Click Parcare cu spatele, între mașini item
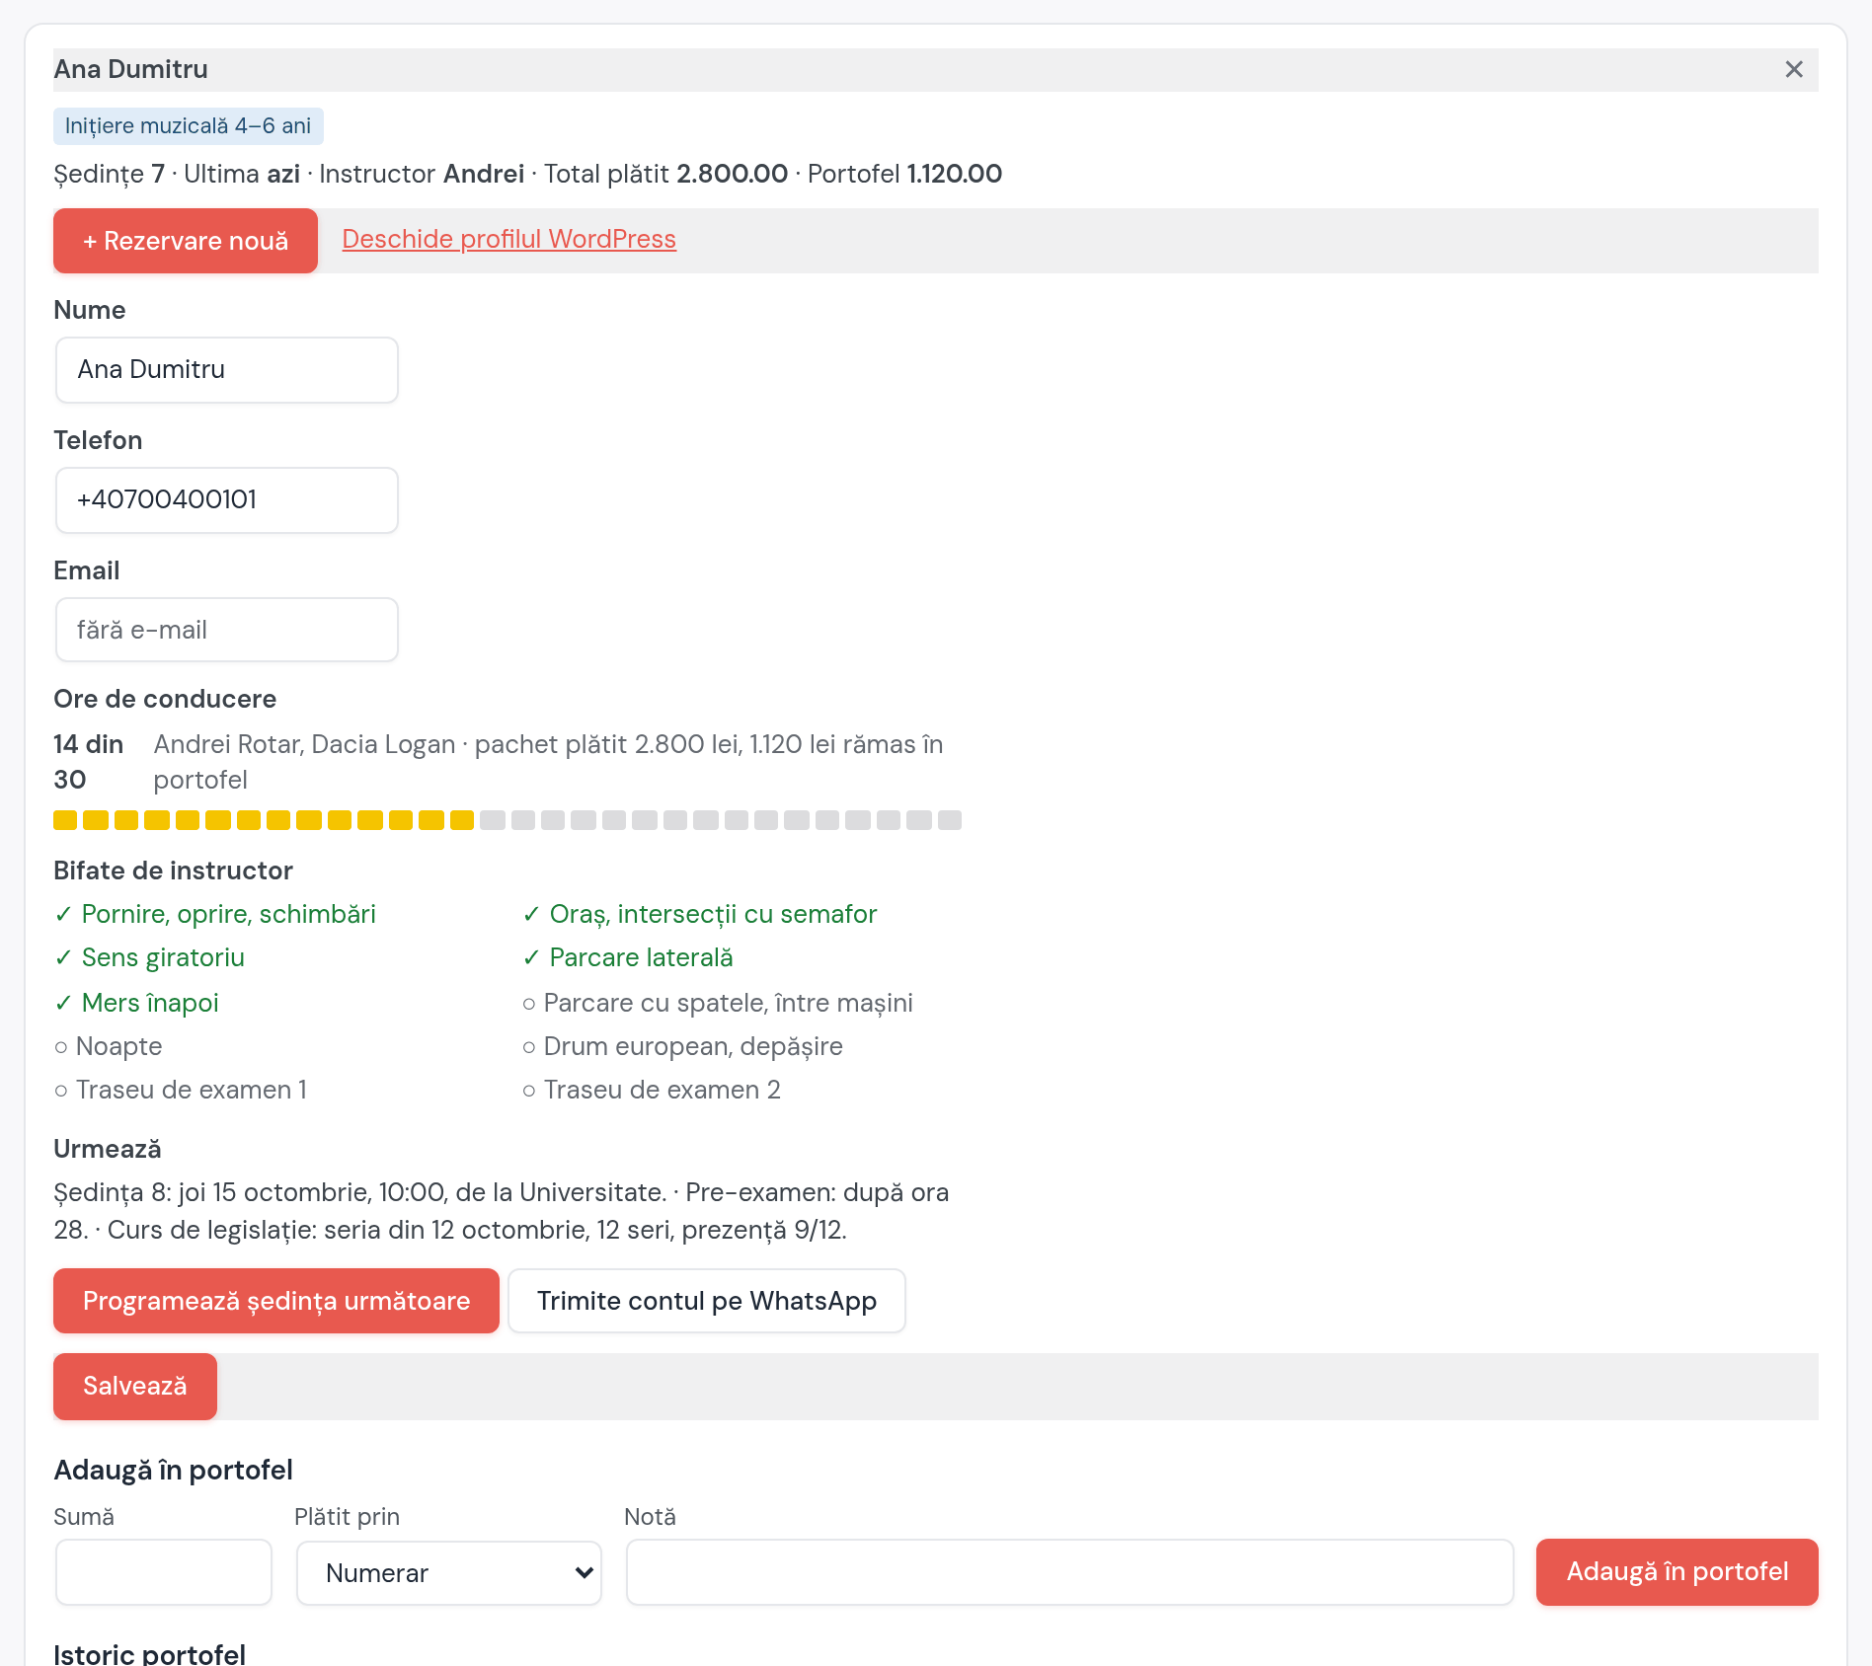This screenshot has height=1666, width=1872. point(718,1003)
